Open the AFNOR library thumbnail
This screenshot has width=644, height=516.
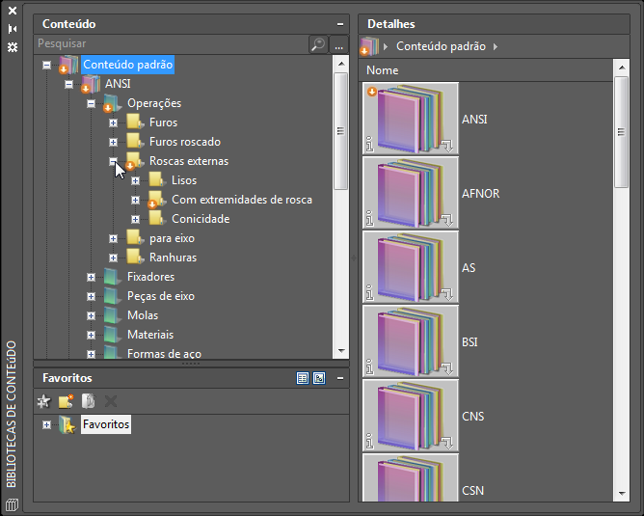[411, 193]
